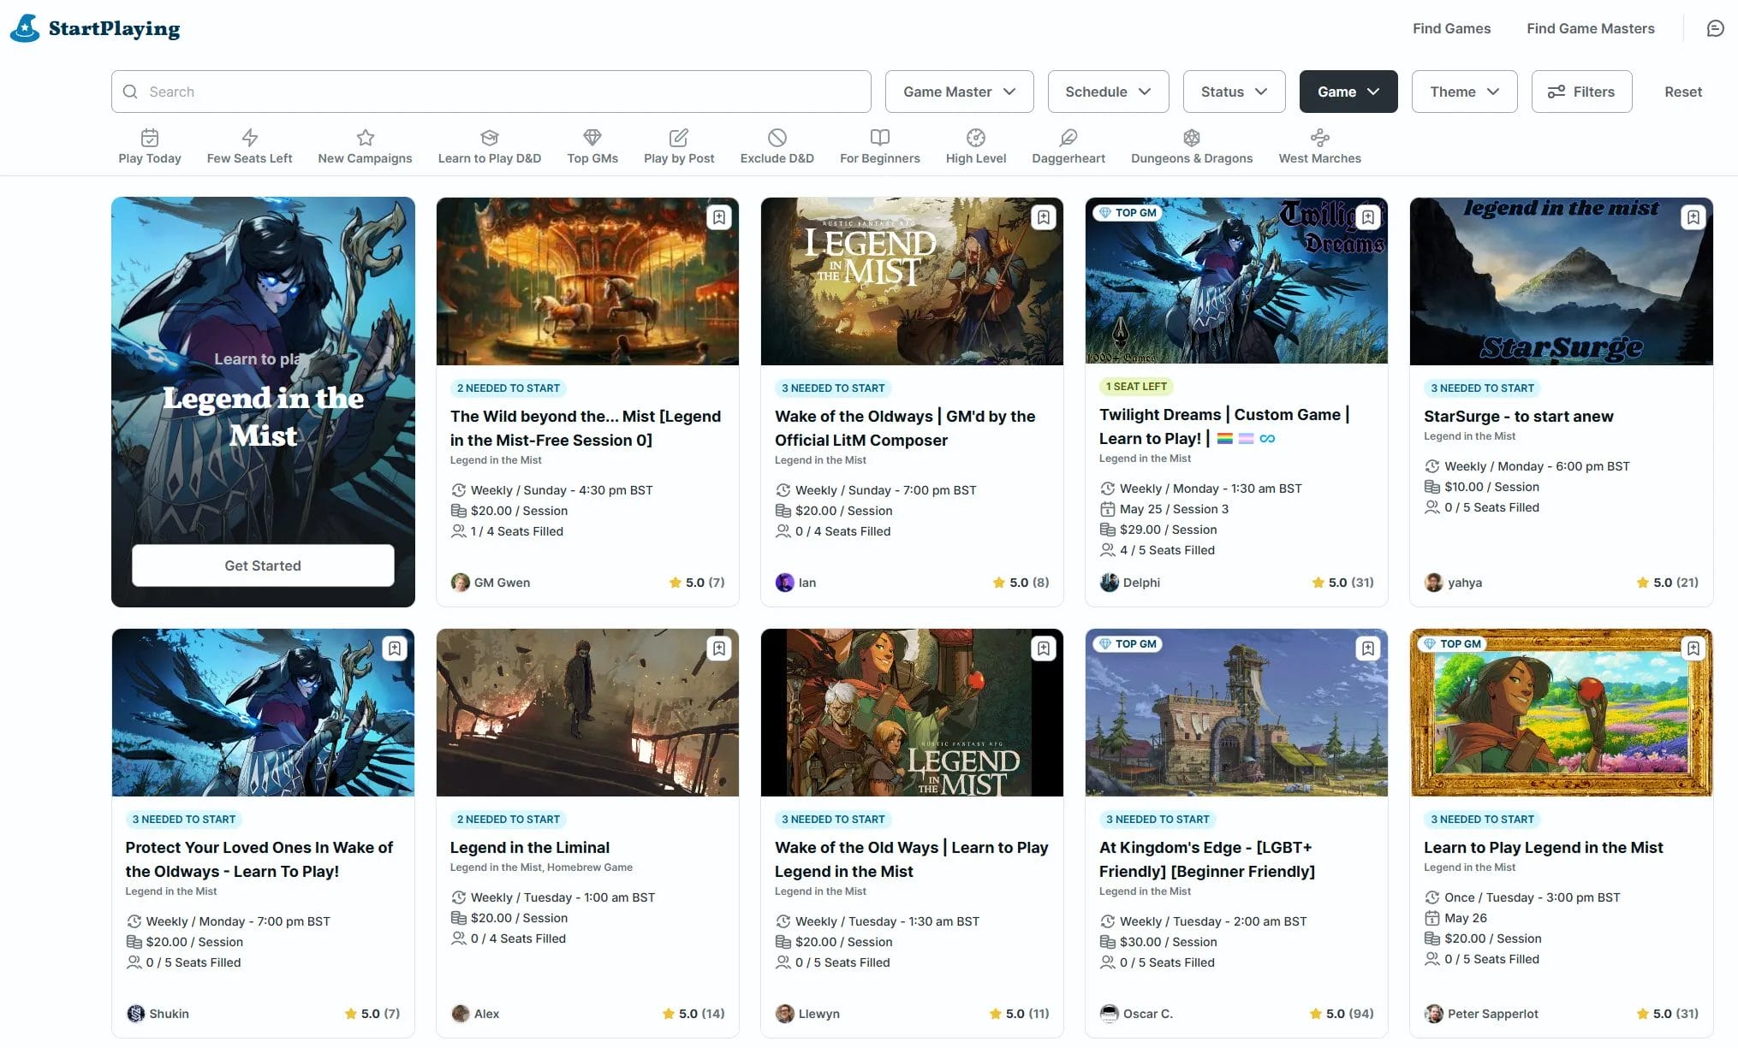Choose the New Campaigns star icon
1738x1048 pixels.
[x=366, y=137]
